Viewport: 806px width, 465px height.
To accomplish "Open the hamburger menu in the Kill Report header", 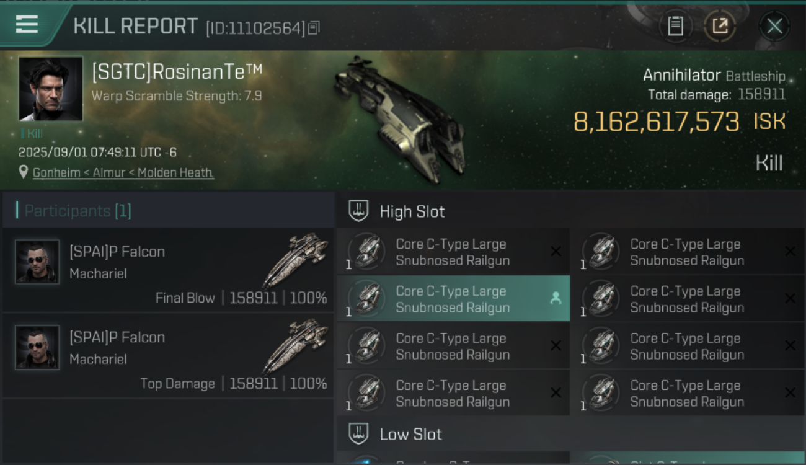I will [27, 25].
